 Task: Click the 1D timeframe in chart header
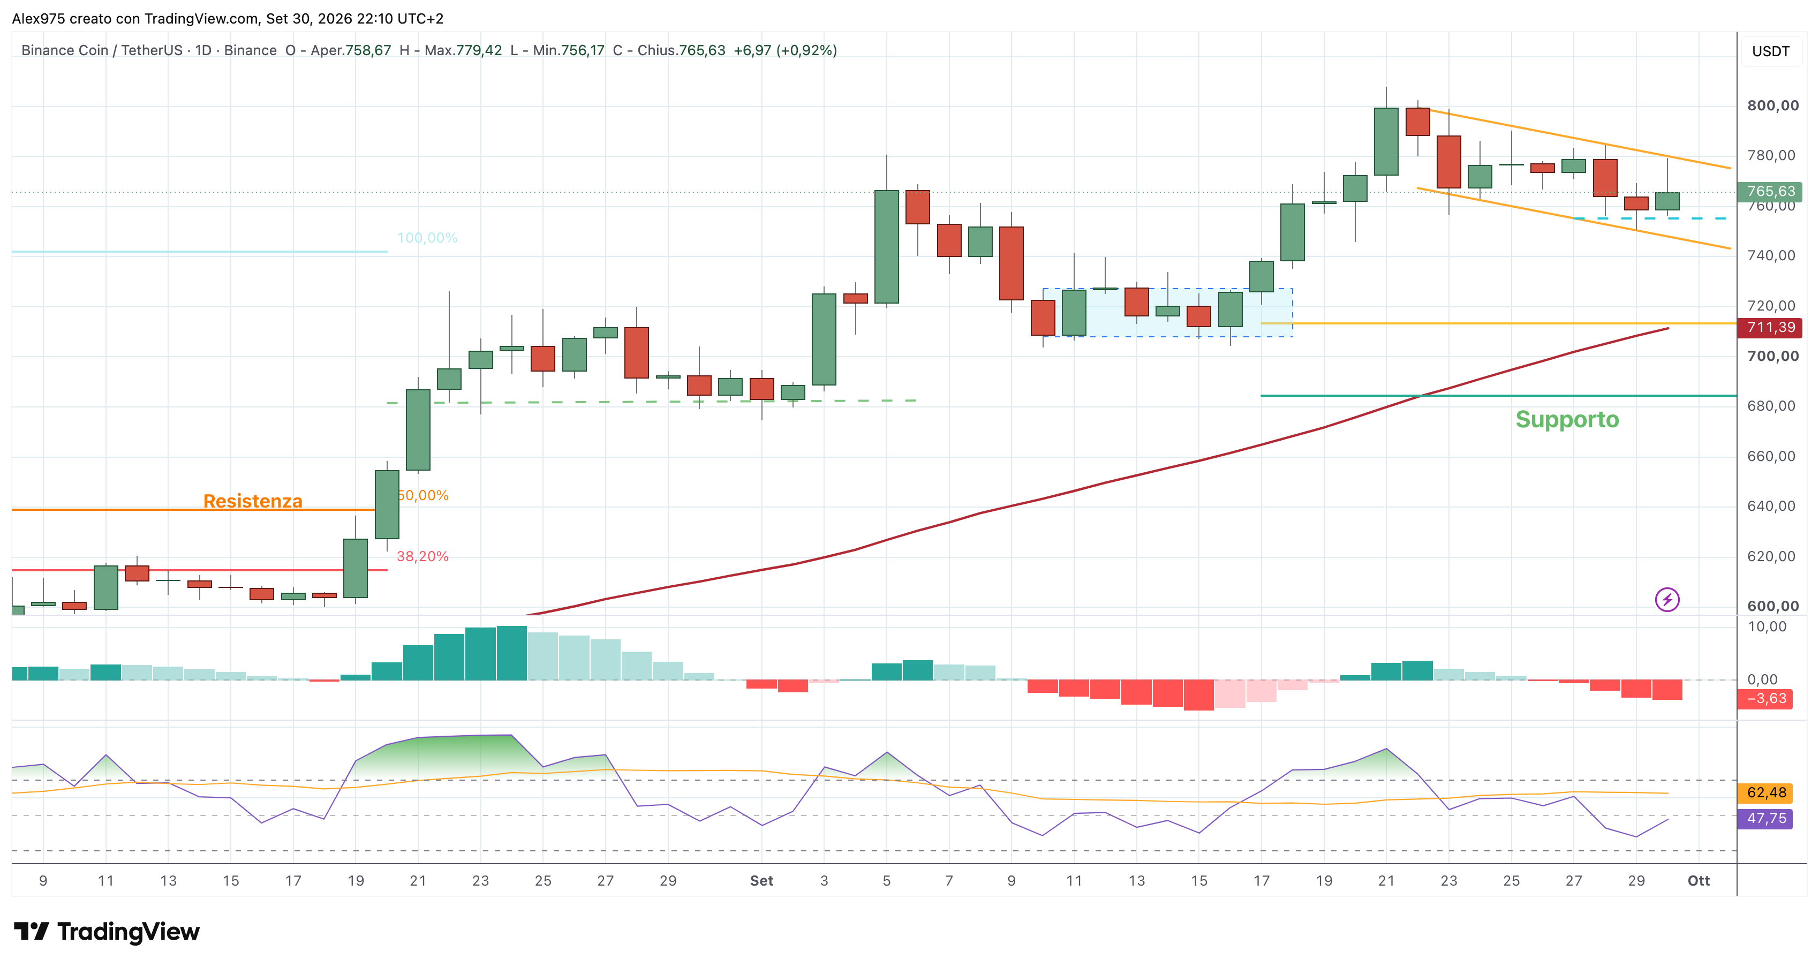coord(203,50)
